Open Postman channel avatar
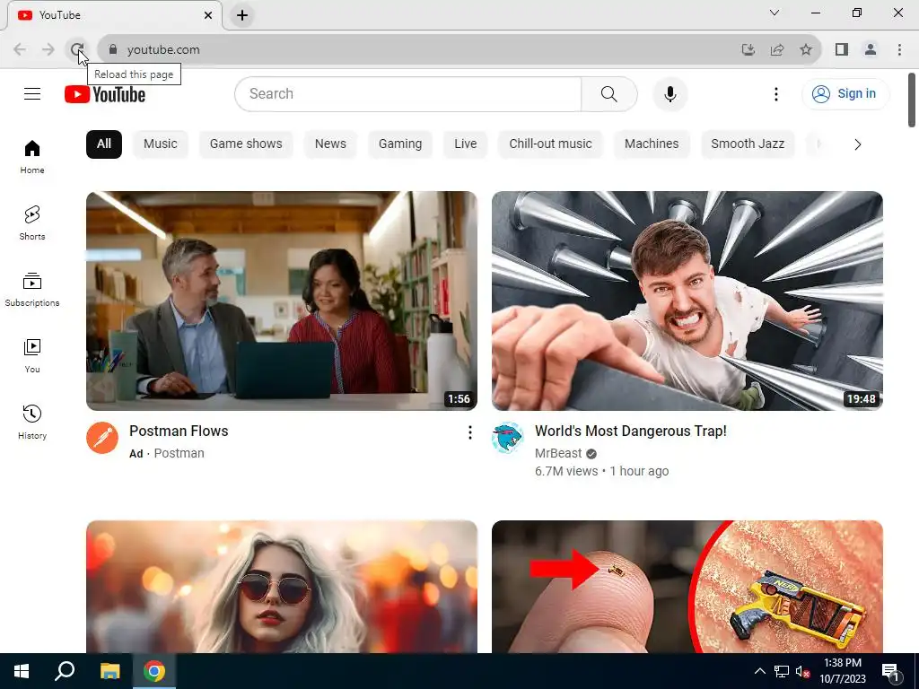919x689 pixels. coord(102,438)
